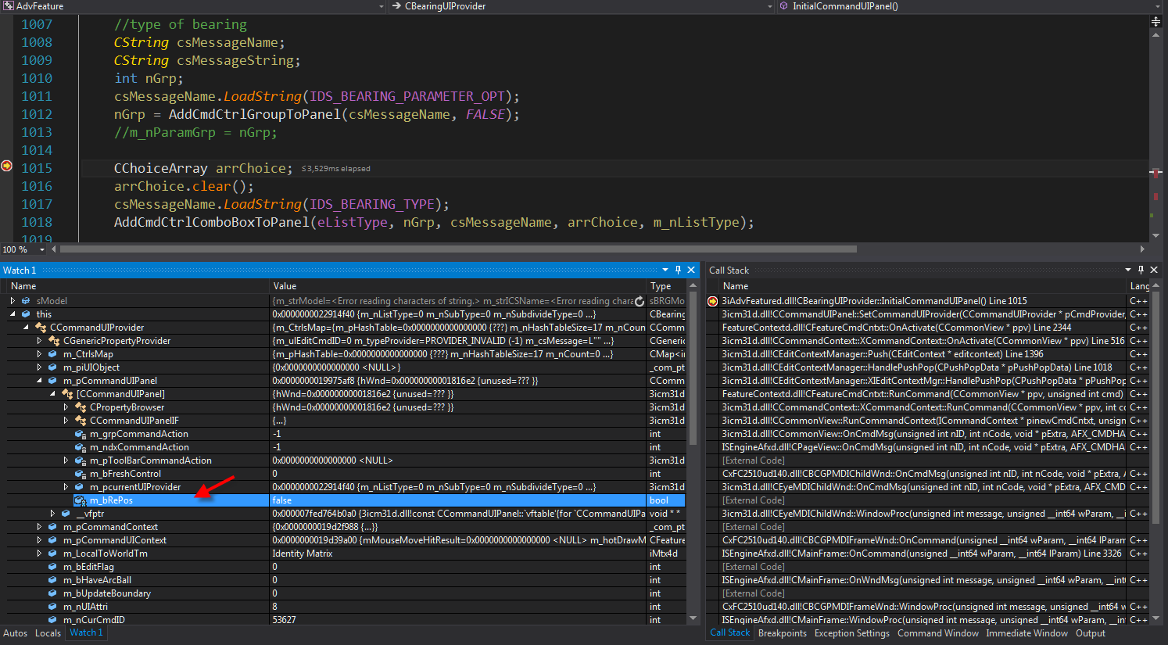Select the m_bFreshControl watch row
This screenshot has width=1168, height=645.
tap(125, 474)
